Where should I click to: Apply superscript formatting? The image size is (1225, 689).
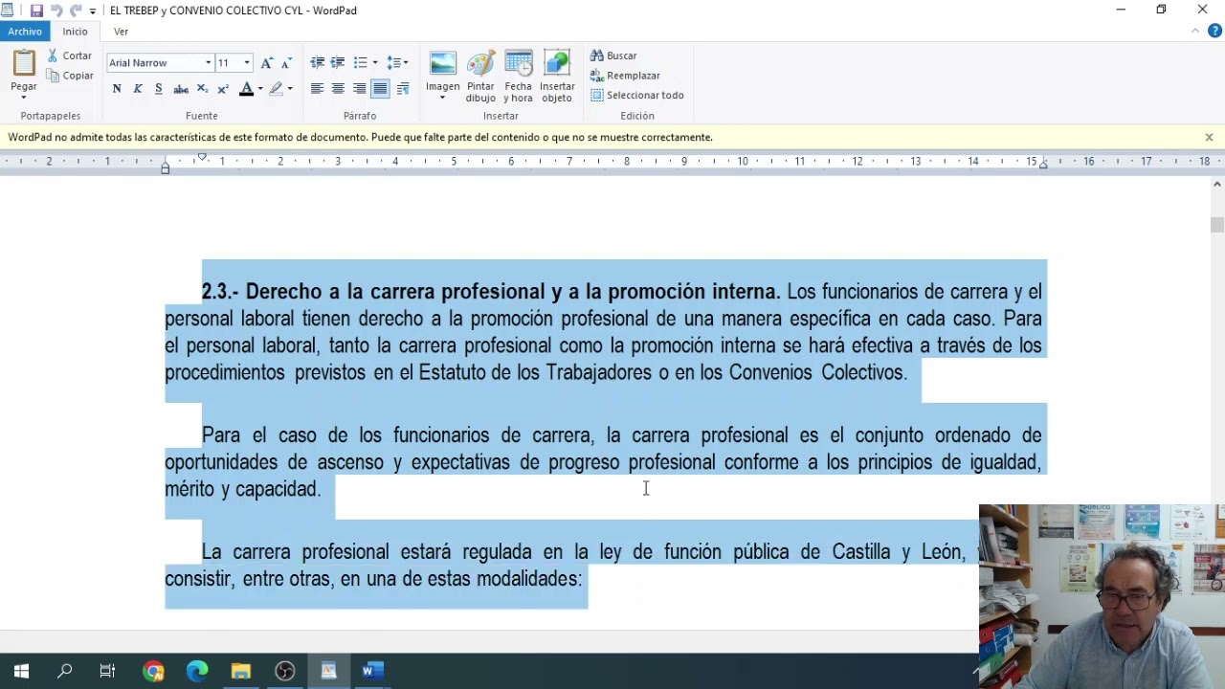[x=222, y=88]
